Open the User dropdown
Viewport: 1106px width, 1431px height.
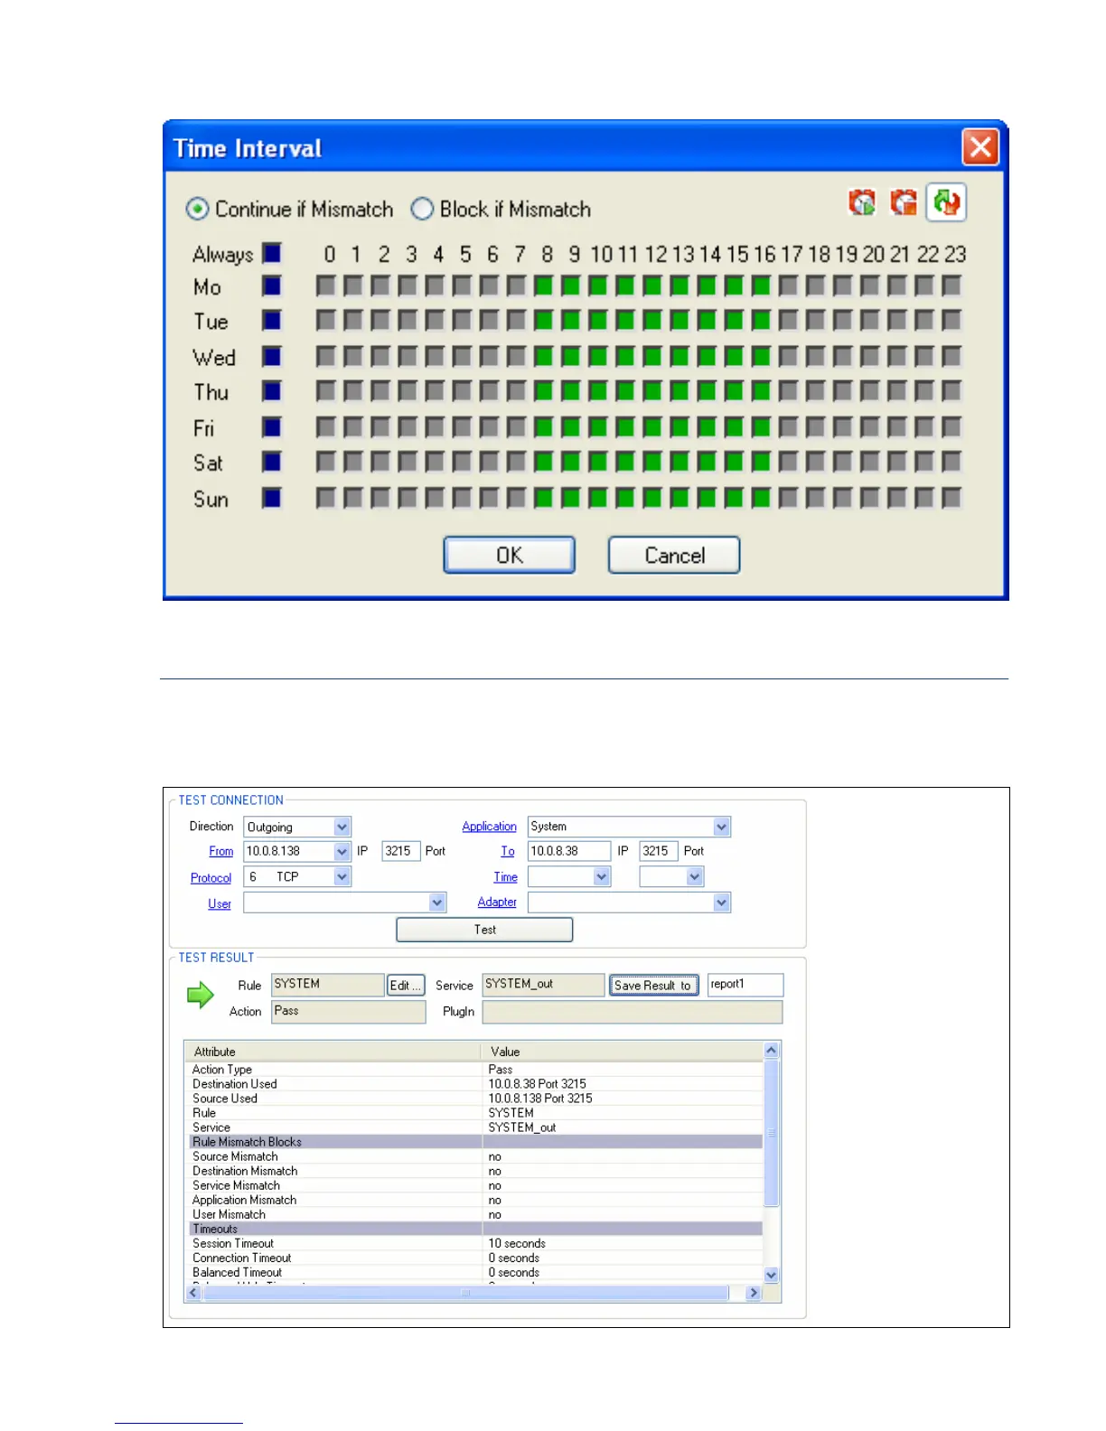437,903
